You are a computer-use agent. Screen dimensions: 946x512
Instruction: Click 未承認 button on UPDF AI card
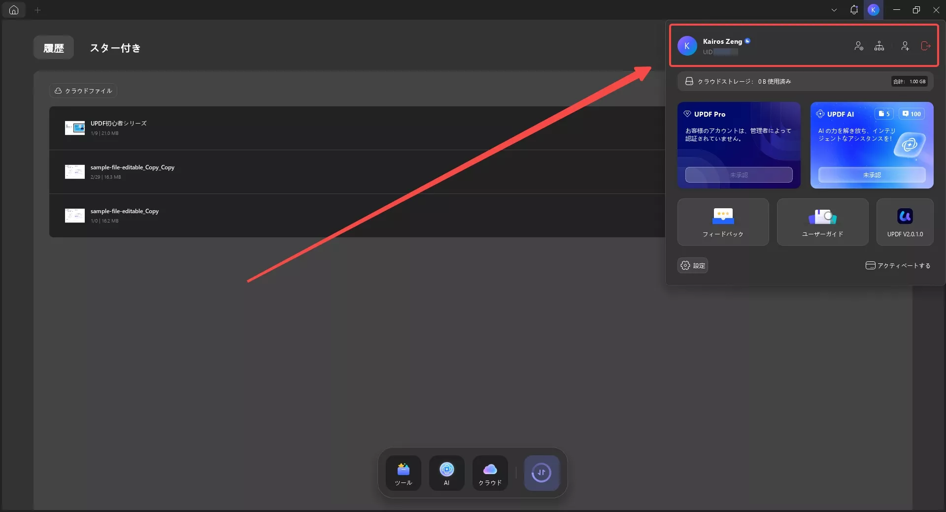tap(872, 175)
